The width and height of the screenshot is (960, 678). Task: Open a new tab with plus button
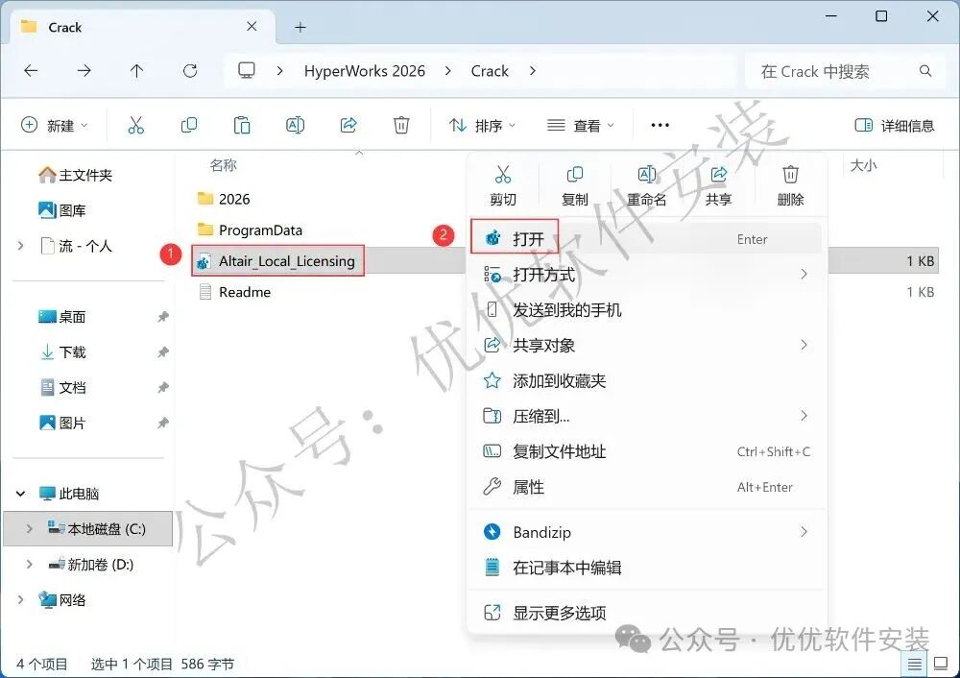[300, 27]
